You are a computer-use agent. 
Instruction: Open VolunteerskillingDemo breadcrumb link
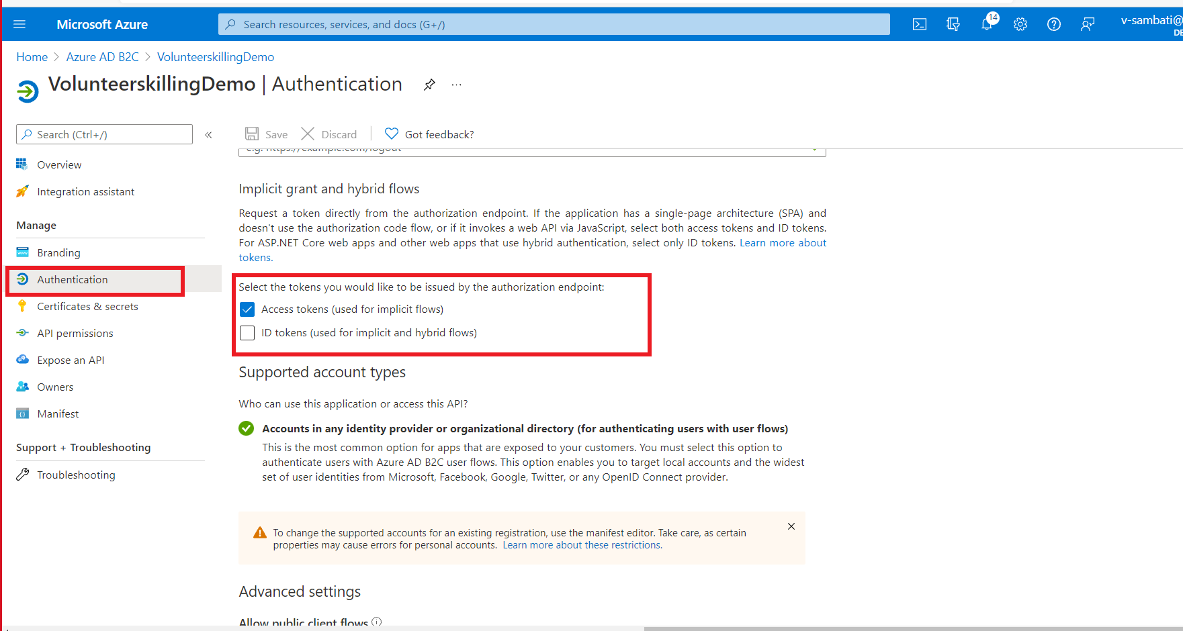(216, 57)
